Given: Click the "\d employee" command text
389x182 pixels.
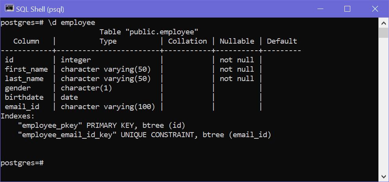Looking at the screenshot, I should 72,23.
